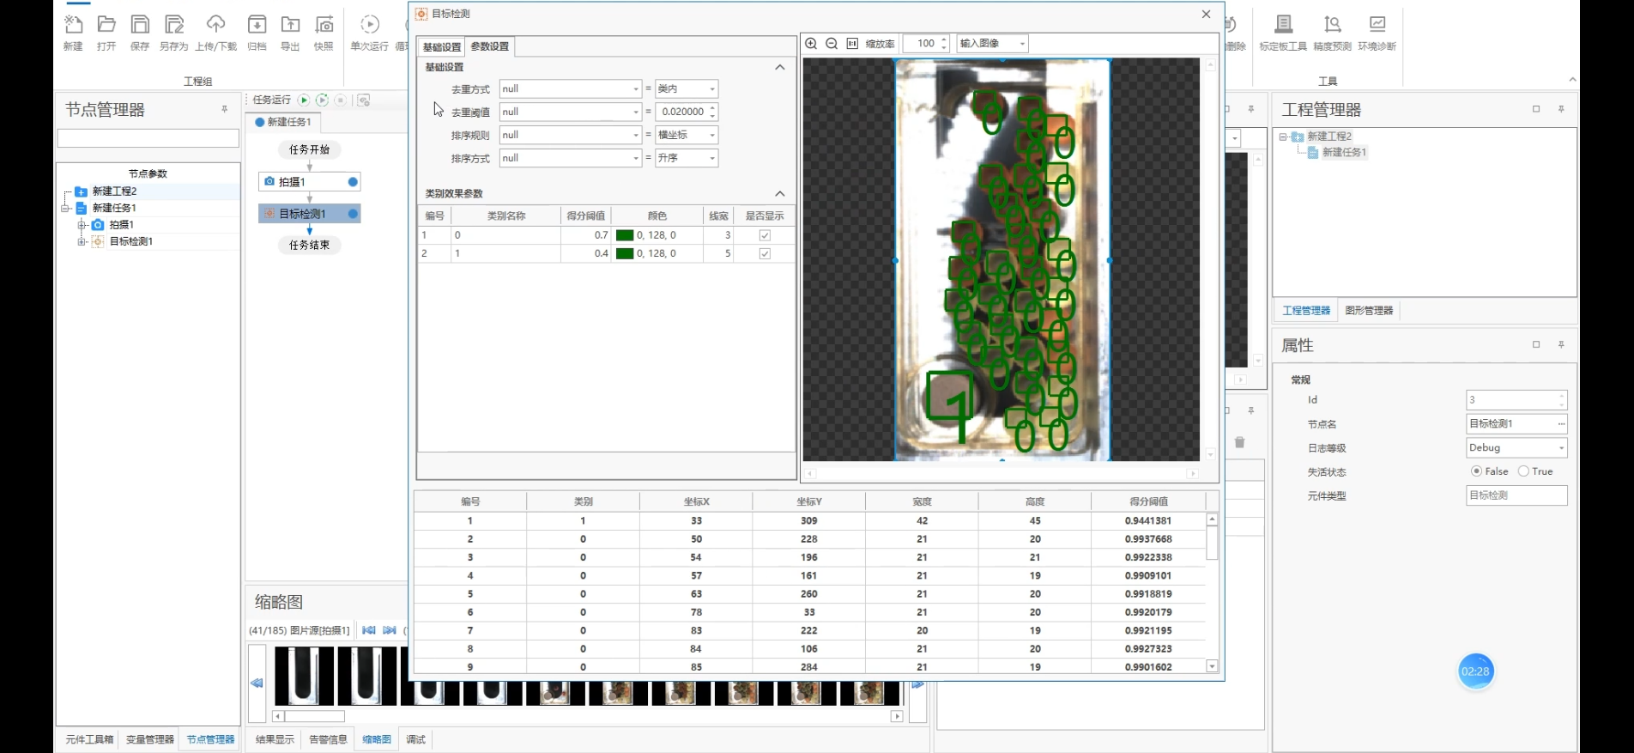The width and height of the screenshot is (1634, 753).
Task: Click the view settings icon after stop button
Action: coord(364,100)
